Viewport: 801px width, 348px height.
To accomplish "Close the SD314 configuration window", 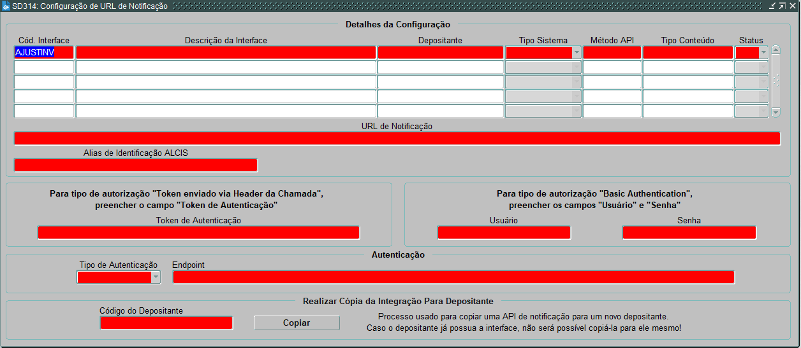I will click(x=793, y=6).
